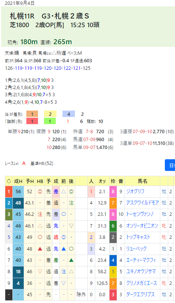The width and height of the screenshot is (175, 303).
Task: Click pink frame number 8 for ジオグリフ
Action: point(113,192)
